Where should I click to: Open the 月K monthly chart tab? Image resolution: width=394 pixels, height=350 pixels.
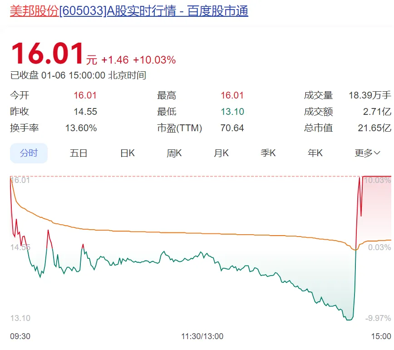[x=221, y=153]
